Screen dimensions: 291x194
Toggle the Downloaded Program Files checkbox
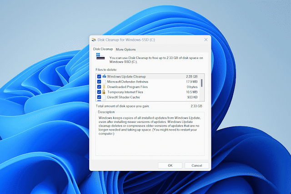pos(99,87)
